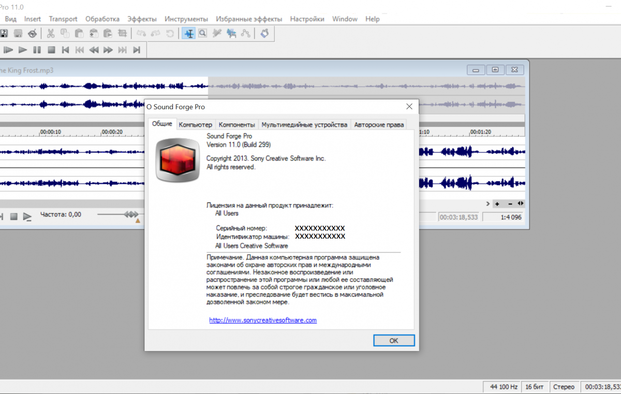Click the selection length 00:03:18,533 field

(459, 217)
